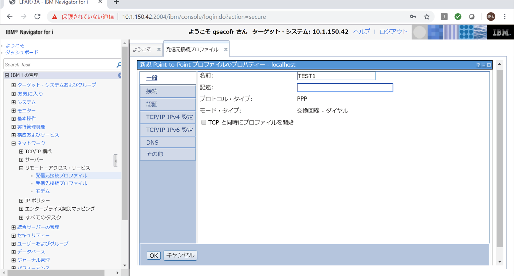Open ユーザーおよびグループ tree item
Screen dimensions: 514x276
coord(43,244)
